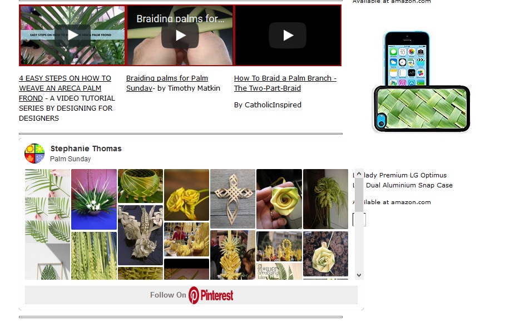Open the yellow palm roses pin
The image size is (505, 327).
tap(186, 195)
